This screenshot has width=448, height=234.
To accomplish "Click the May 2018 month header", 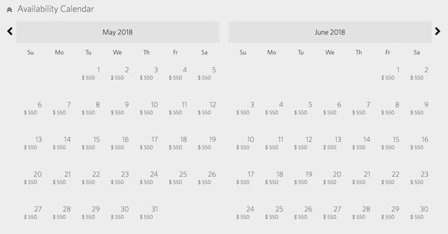I will [x=118, y=32].
